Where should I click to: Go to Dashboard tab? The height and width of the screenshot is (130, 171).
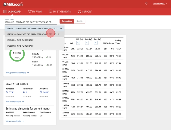click(x=12, y=11)
